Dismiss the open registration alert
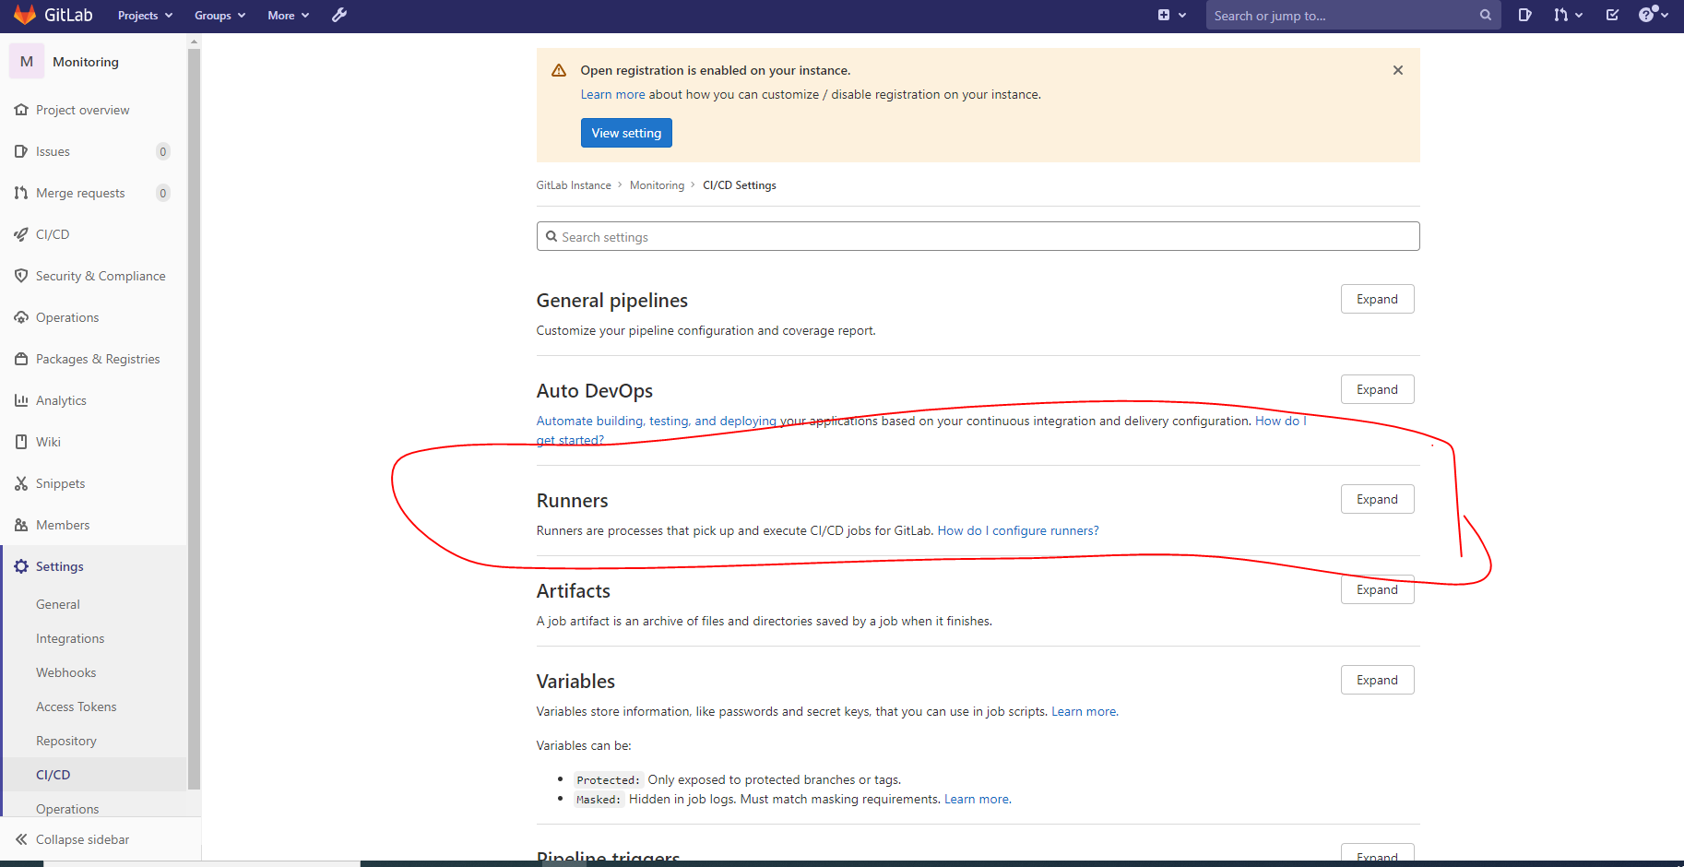The height and width of the screenshot is (867, 1684). tap(1398, 70)
